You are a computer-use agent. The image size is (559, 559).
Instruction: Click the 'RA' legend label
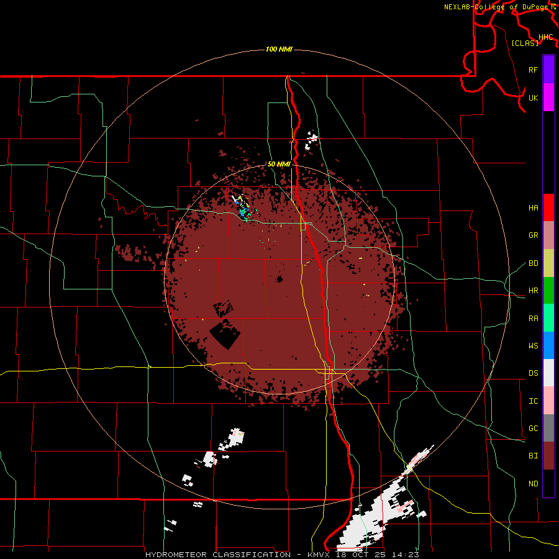[x=533, y=319]
